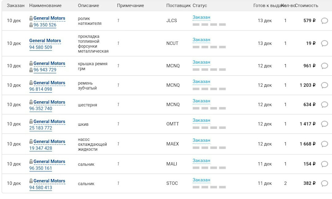Open comment icon for 1 668 ₽ pump row

click(324, 144)
